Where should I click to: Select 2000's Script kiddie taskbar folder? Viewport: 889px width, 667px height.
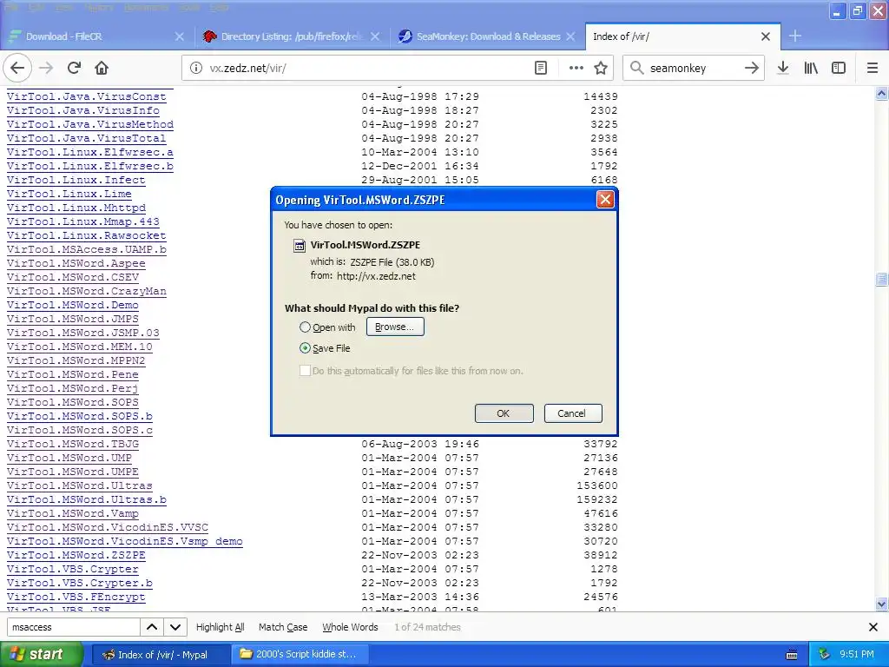coord(300,655)
